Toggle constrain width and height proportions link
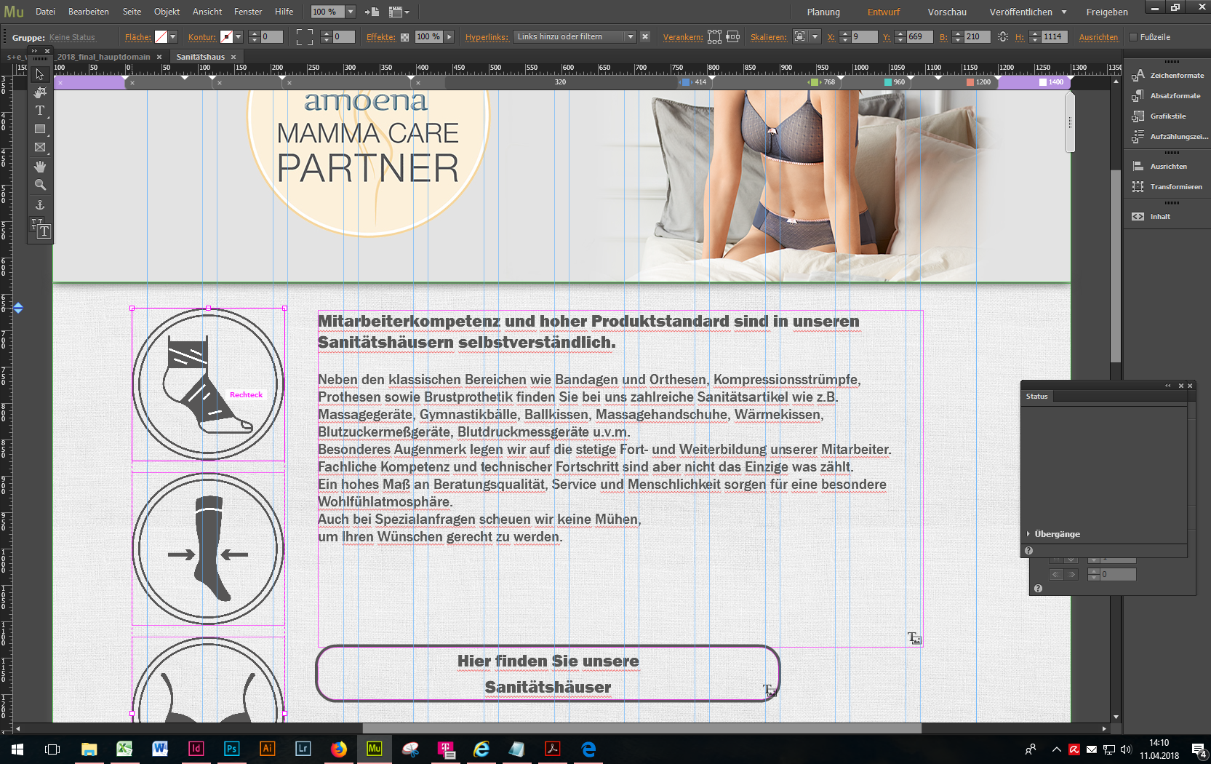 tap(1003, 36)
